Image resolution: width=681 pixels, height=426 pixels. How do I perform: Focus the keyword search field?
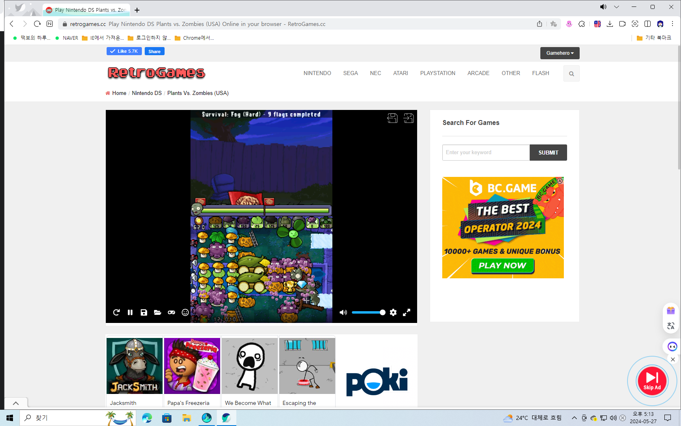pos(486,153)
